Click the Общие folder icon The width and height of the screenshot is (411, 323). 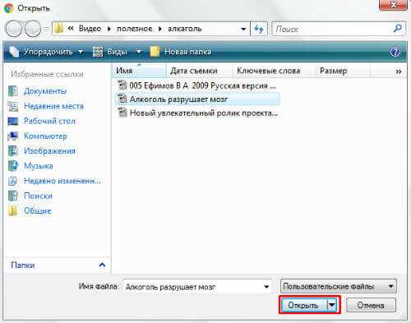point(13,210)
